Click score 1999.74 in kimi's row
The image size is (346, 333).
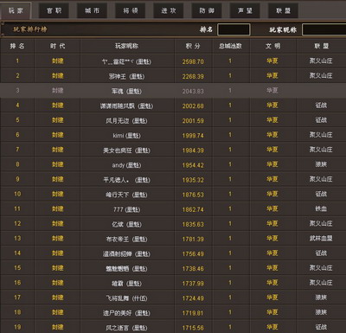point(193,136)
